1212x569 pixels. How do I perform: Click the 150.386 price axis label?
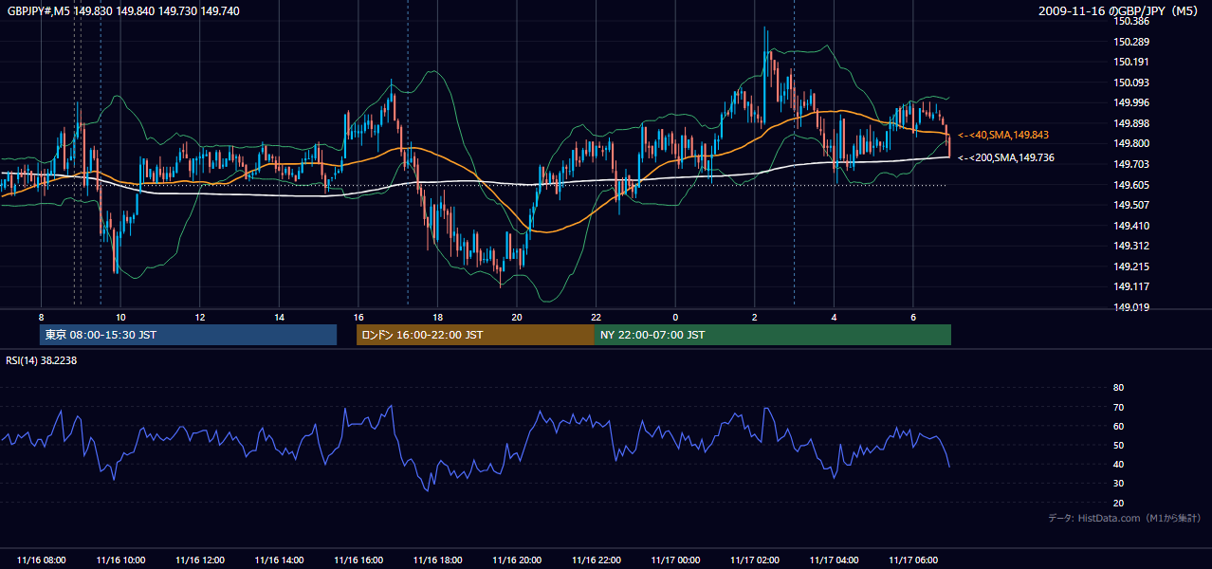point(1131,21)
